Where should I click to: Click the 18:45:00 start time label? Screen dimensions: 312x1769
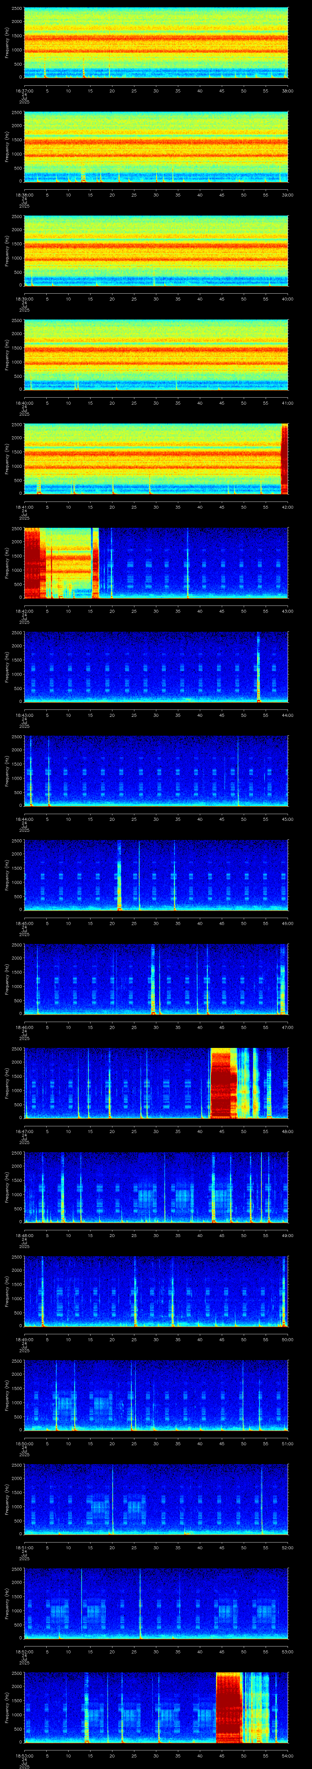point(24,923)
